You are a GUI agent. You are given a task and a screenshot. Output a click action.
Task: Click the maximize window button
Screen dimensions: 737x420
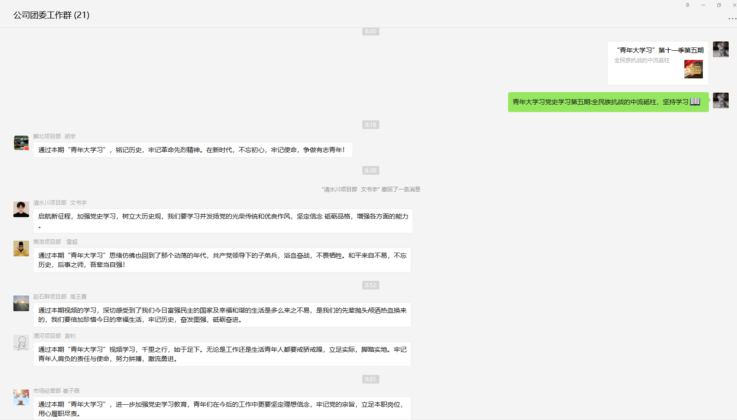[x=719, y=5]
